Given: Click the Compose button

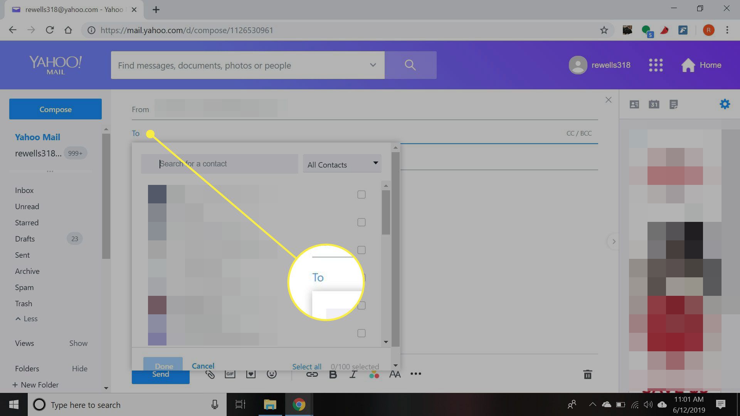Looking at the screenshot, I should click(x=55, y=109).
